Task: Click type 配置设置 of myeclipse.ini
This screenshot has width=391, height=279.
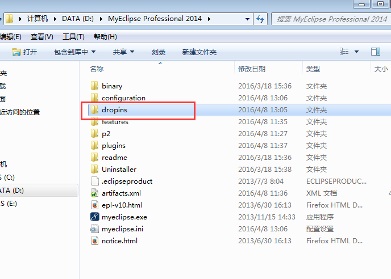Action: (x=320, y=229)
